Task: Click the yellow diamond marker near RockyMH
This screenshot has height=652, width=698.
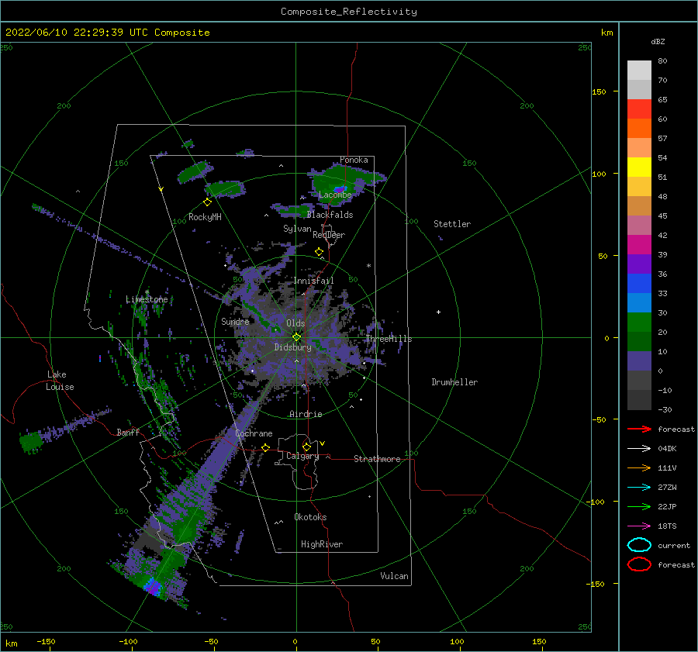Action: (207, 202)
